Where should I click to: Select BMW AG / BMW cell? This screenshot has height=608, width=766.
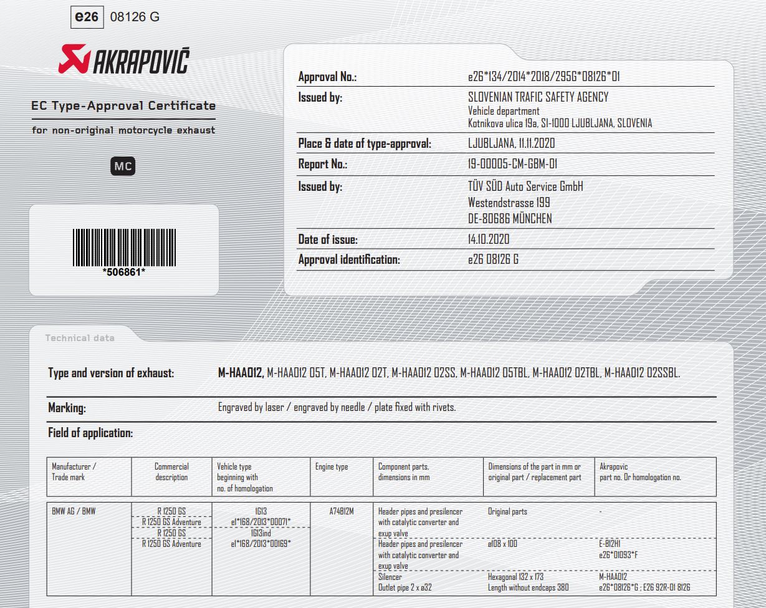(x=74, y=511)
